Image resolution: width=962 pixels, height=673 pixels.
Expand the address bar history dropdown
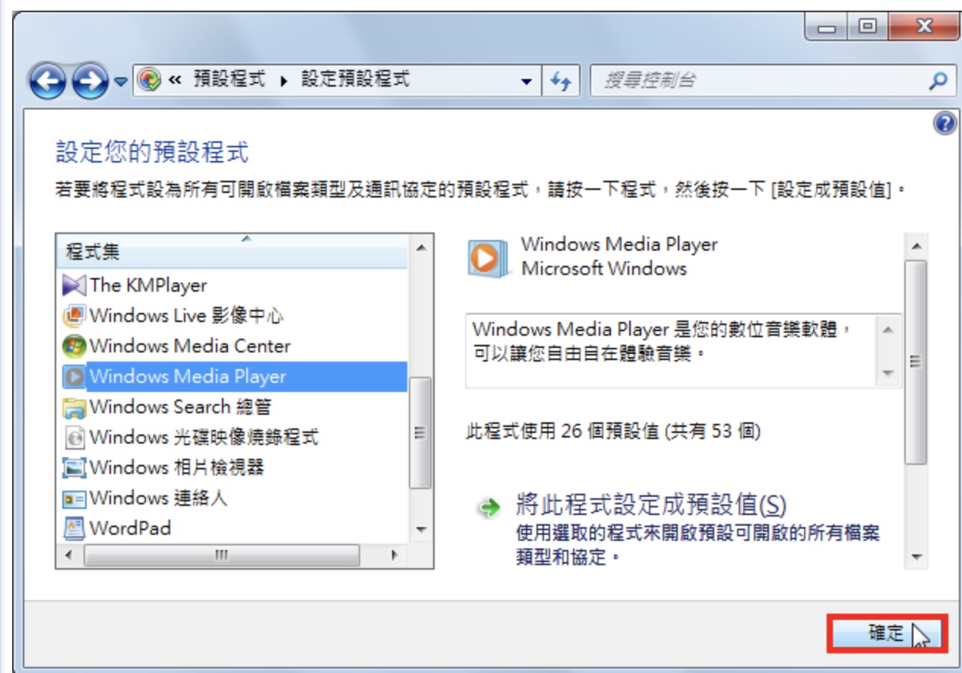pos(527,81)
